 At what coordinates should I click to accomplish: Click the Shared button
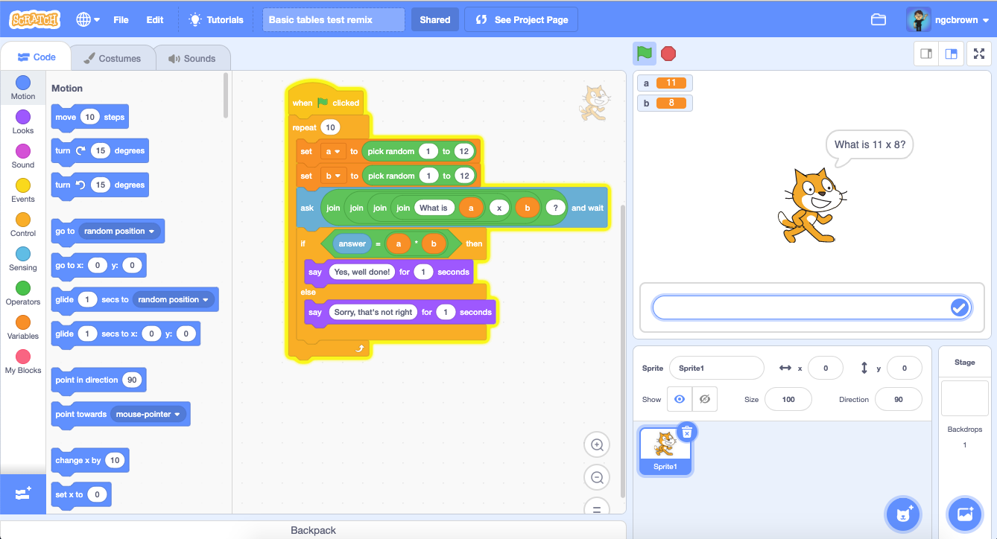(x=435, y=19)
